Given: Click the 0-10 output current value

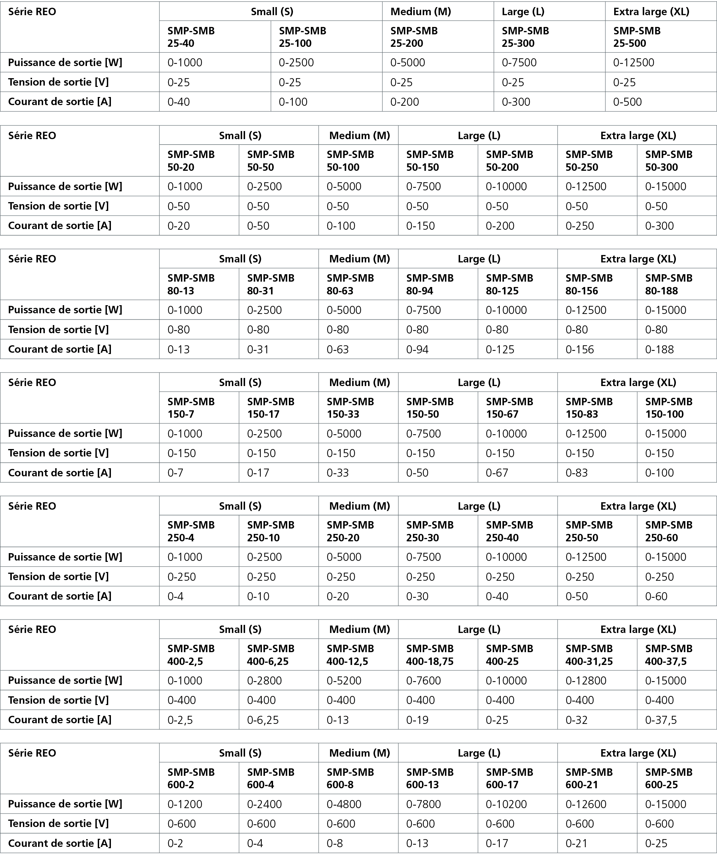Looking at the screenshot, I should coord(258,596).
